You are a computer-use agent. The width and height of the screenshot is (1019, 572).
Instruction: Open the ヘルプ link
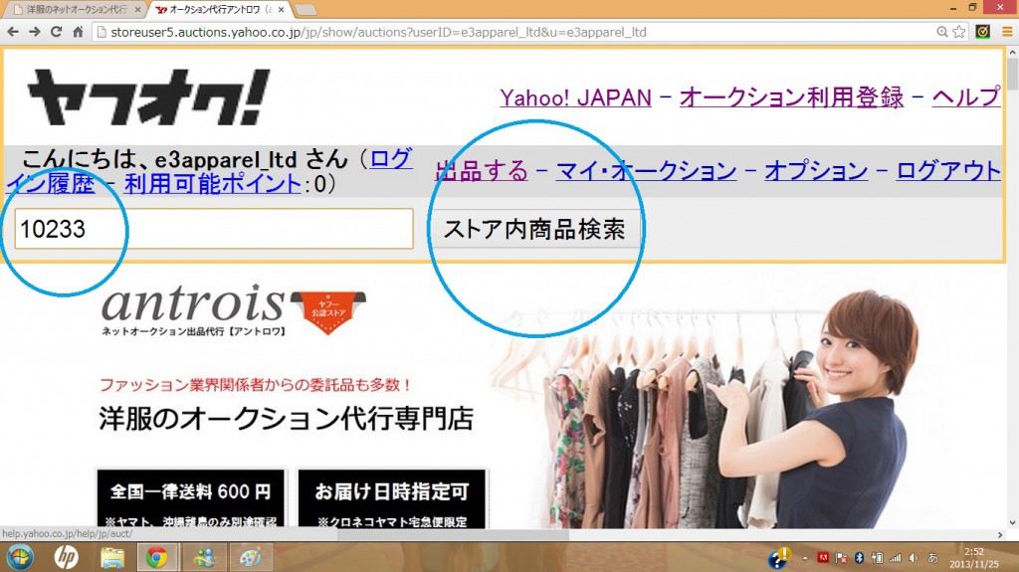[965, 97]
